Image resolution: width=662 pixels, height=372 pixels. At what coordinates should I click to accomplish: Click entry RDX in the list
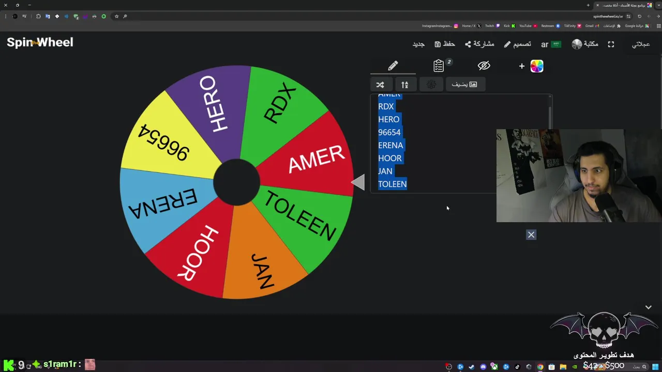[386, 106]
